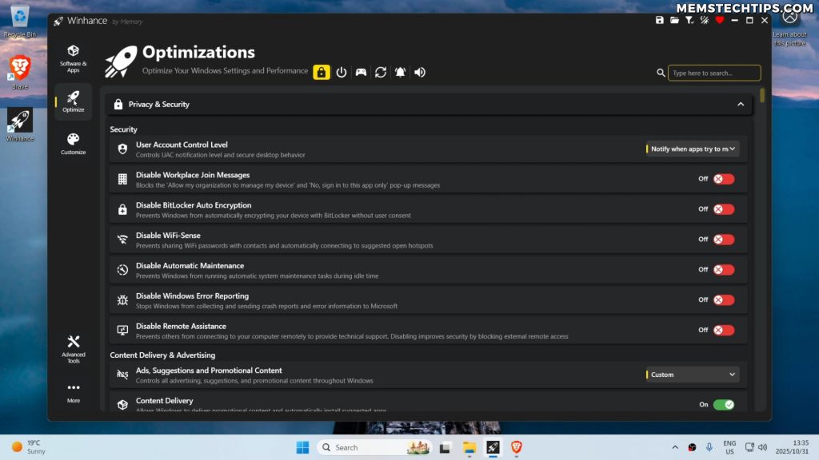
Task: Switch to the Customize tab
Action: tap(73, 141)
